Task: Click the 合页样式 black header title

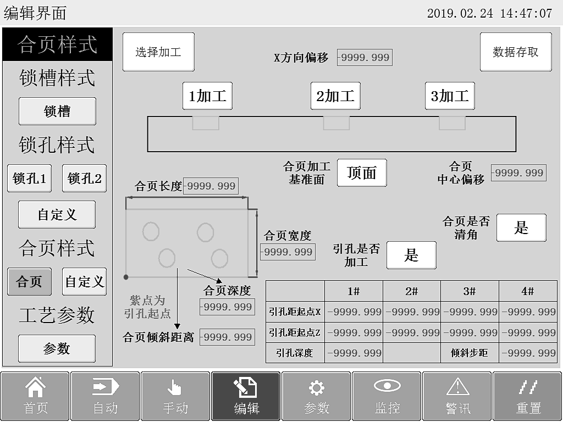Action: coord(57,45)
